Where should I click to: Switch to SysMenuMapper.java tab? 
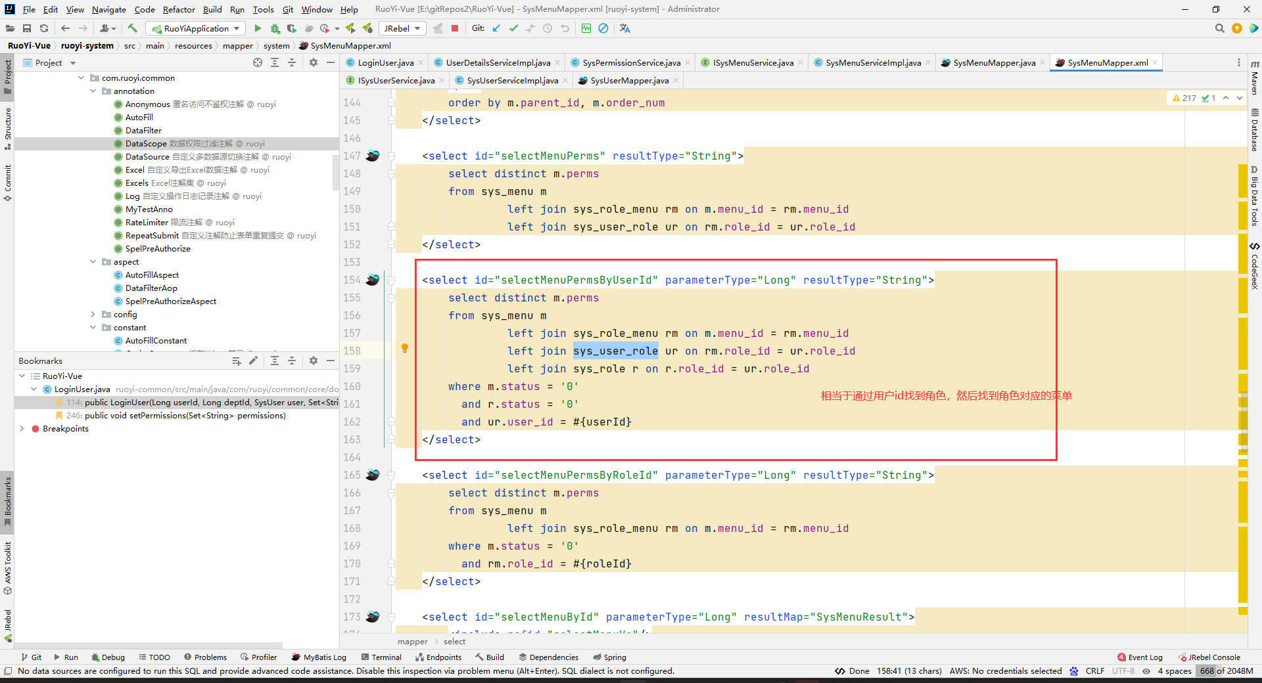994,62
